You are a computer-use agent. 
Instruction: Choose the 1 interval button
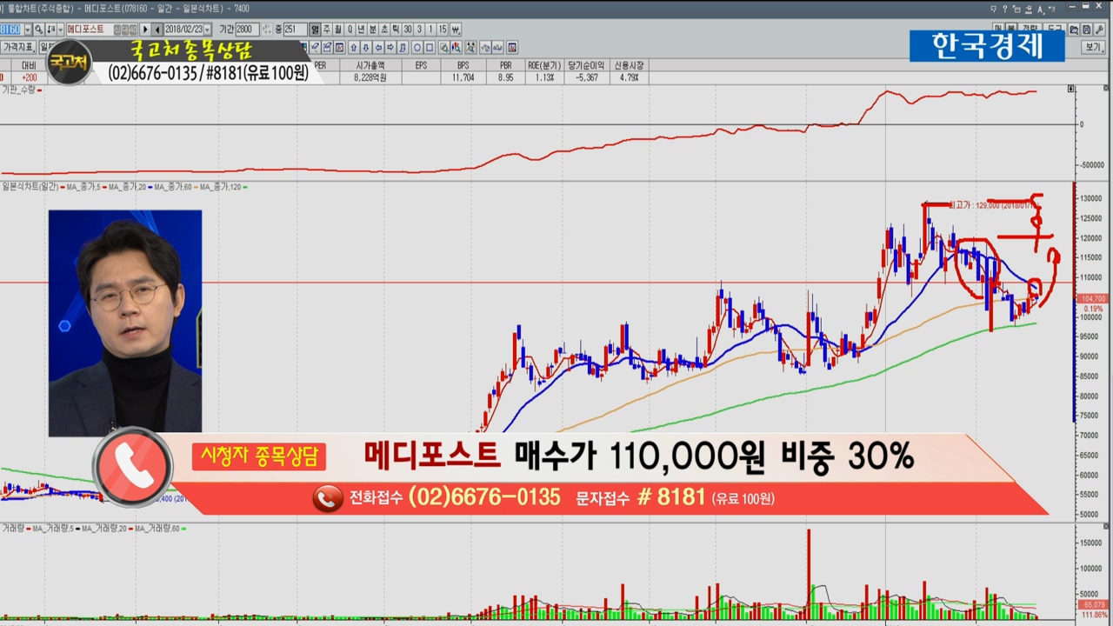(430, 30)
